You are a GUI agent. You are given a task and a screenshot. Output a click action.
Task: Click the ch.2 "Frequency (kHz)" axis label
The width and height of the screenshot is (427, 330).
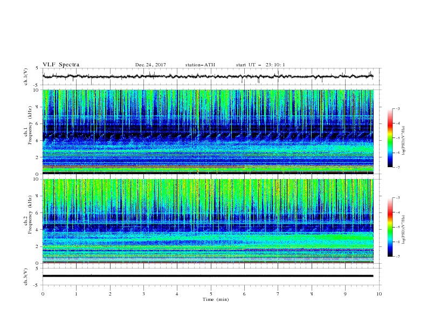(x=30, y=215)
